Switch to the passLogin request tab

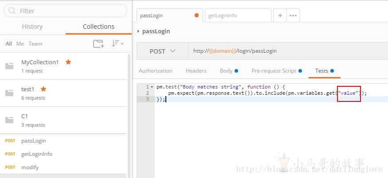point(170,15)
